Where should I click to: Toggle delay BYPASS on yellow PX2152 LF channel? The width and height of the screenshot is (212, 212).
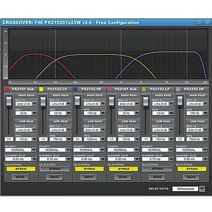[55, 169]
